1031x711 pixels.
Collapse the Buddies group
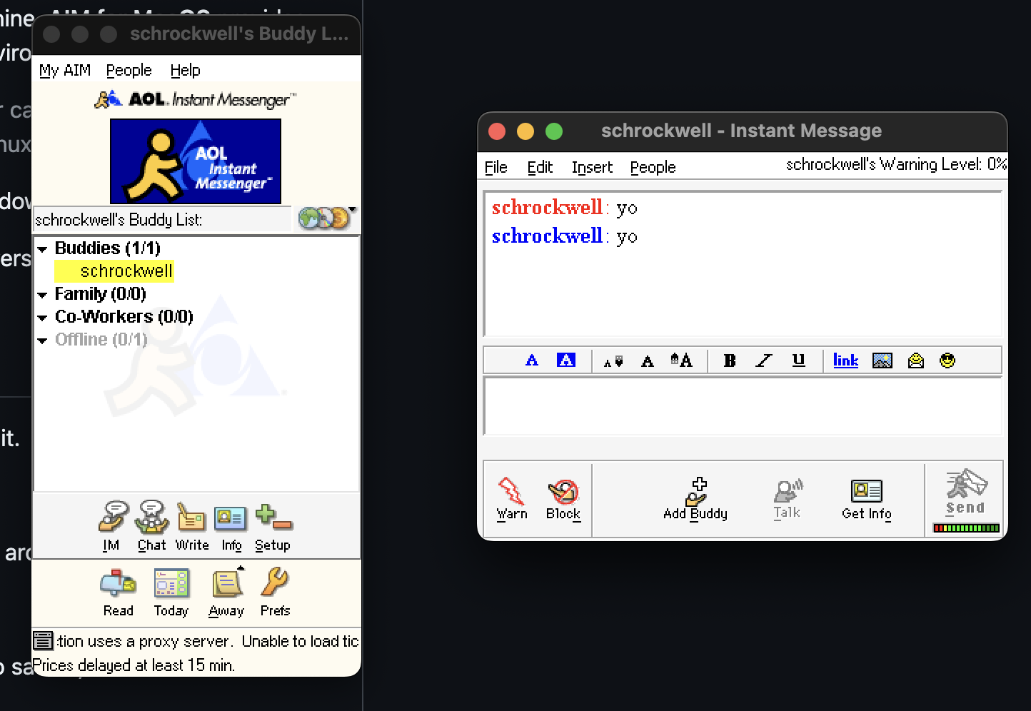tap(43, 249)
